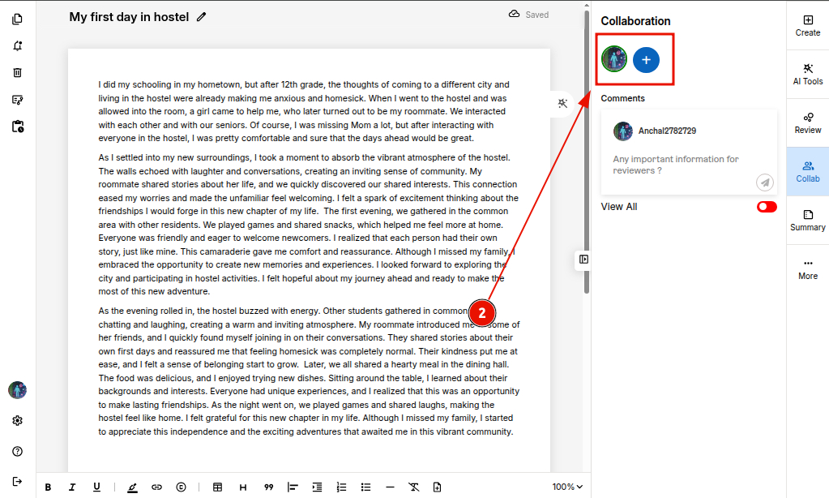Click the text highlight color icon
Screen dimensions: 829x498
pos(132,487)
